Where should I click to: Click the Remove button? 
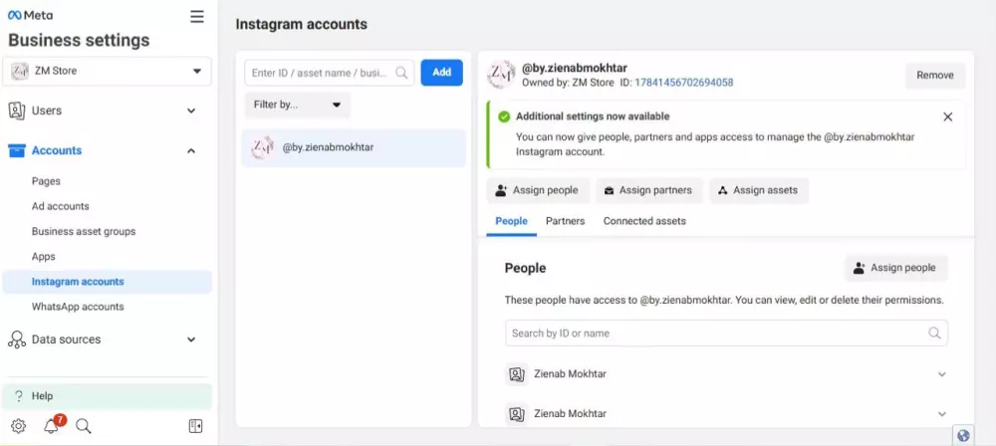pyautogui.click(x=935, y=75)
